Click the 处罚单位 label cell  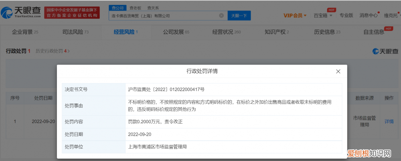point(93,147)
